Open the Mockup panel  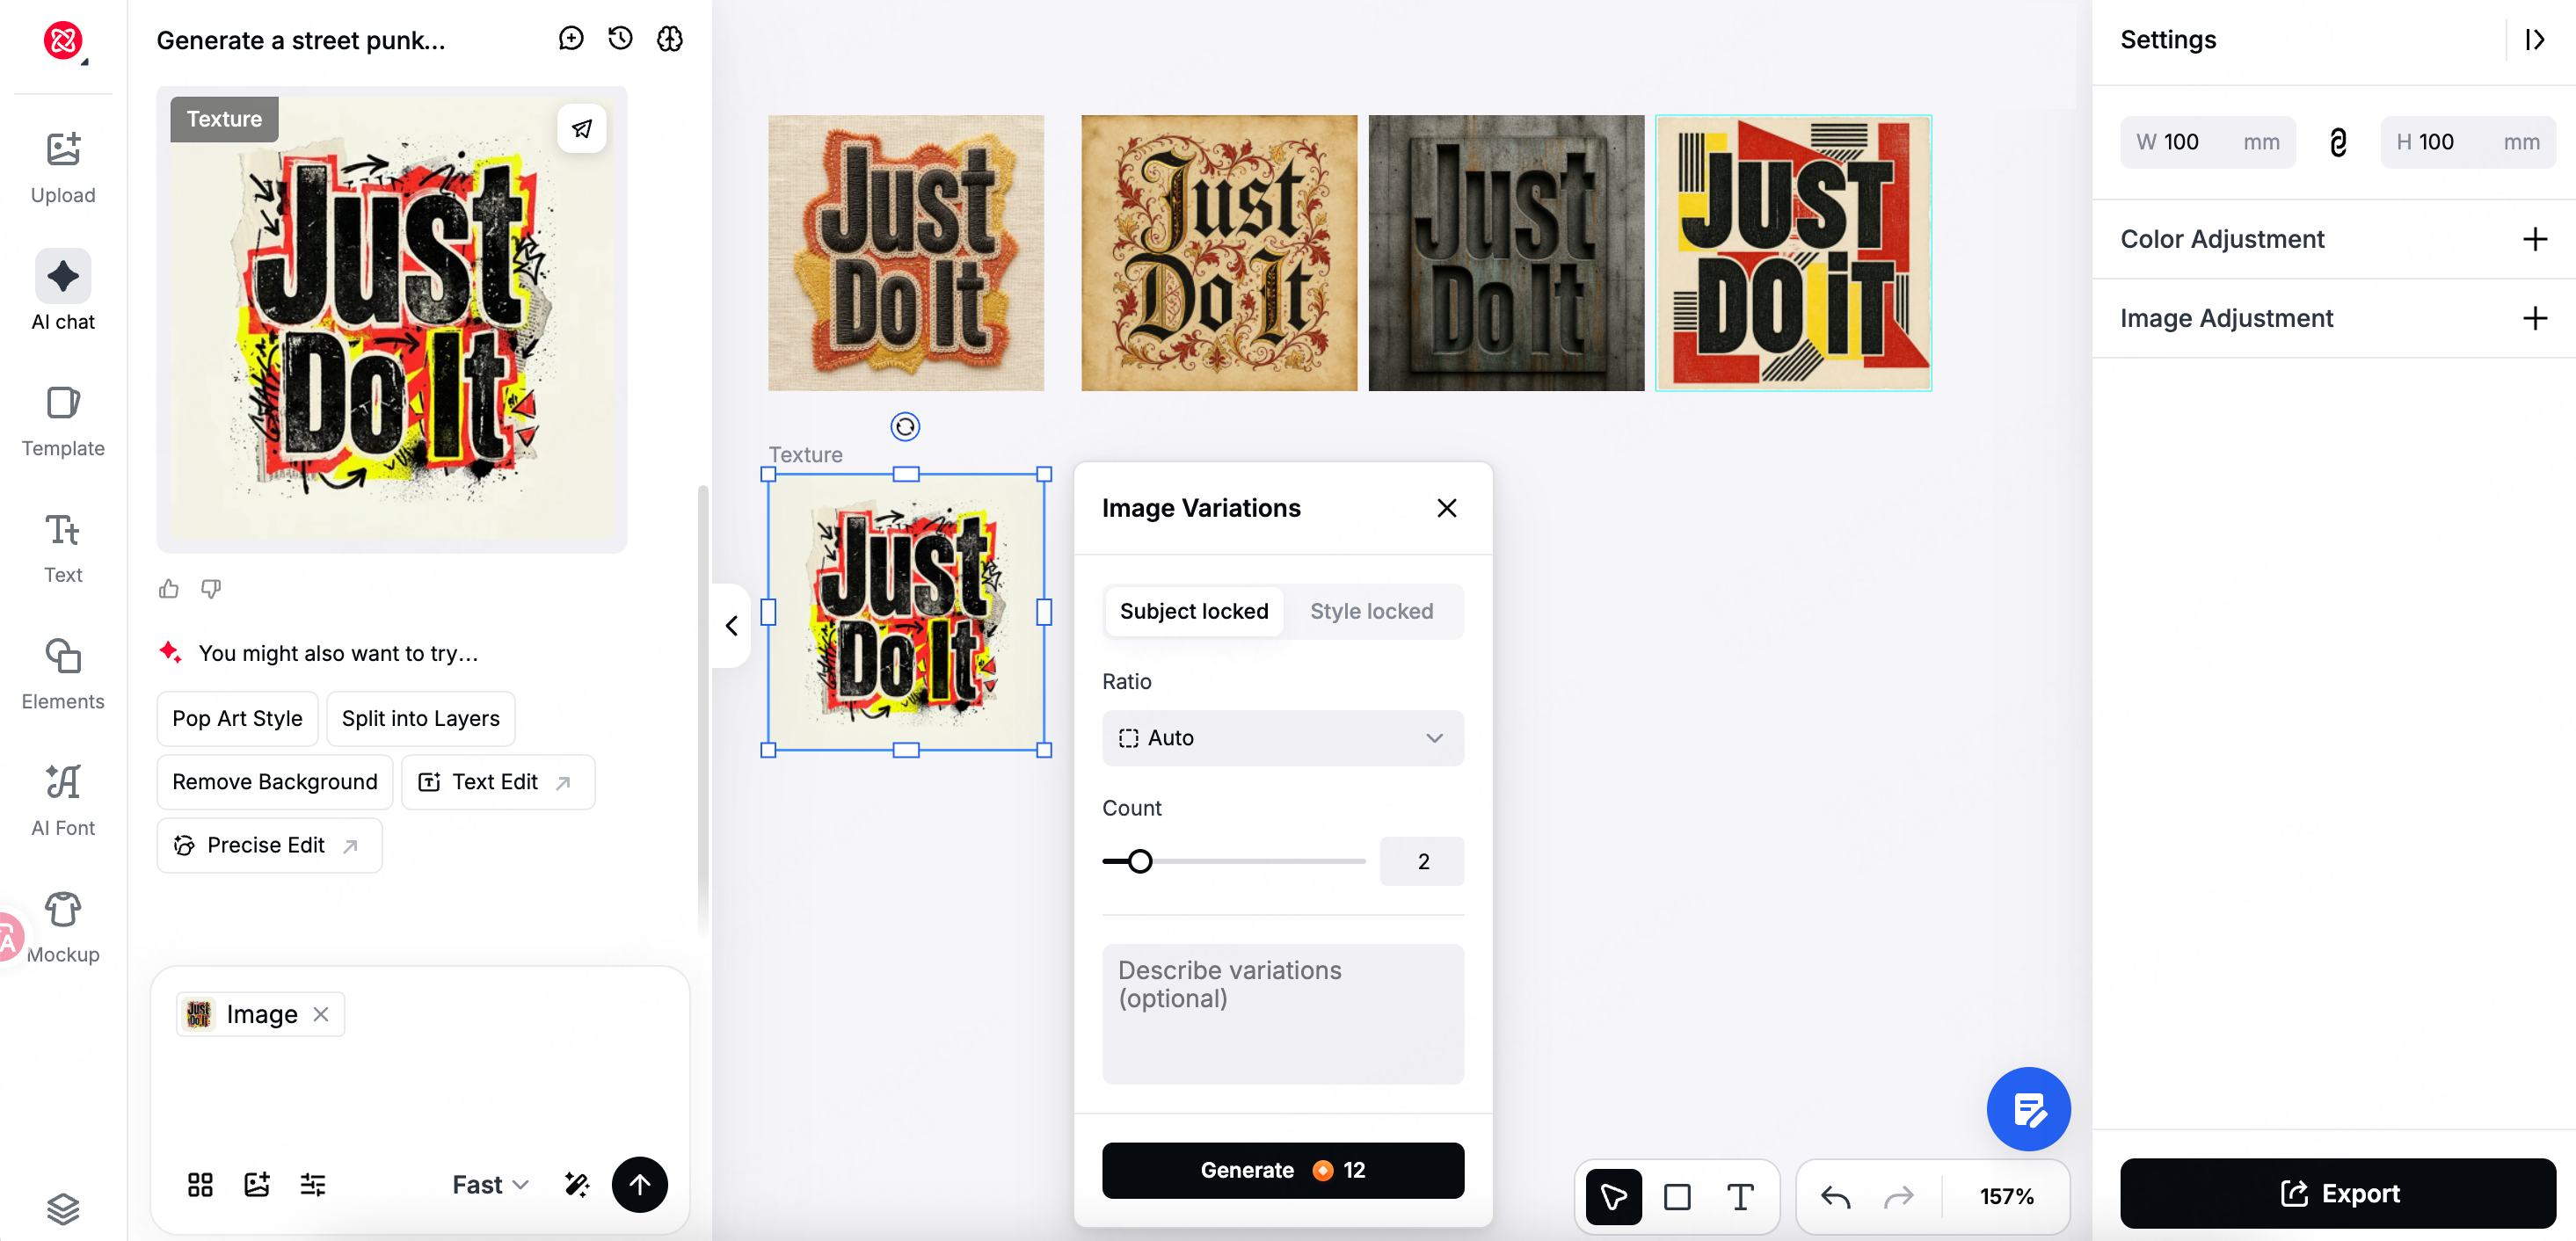click(63, 927)
